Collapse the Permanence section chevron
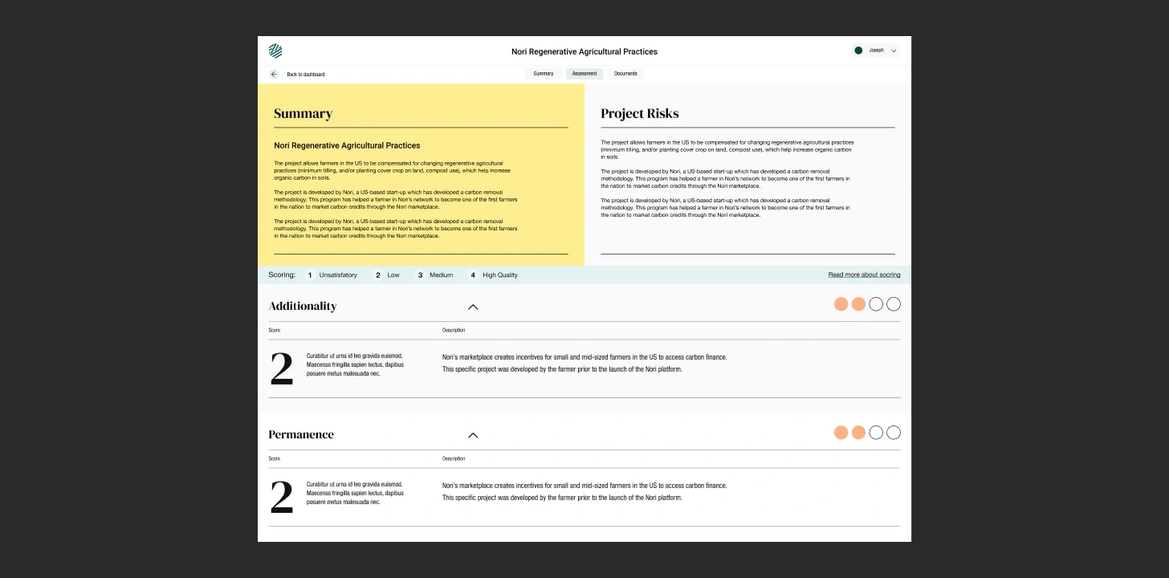 pos(473,435)
